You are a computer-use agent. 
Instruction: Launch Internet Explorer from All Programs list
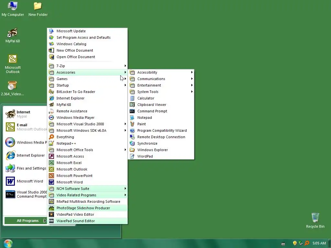pyautogui.click(x=87, y=98)
